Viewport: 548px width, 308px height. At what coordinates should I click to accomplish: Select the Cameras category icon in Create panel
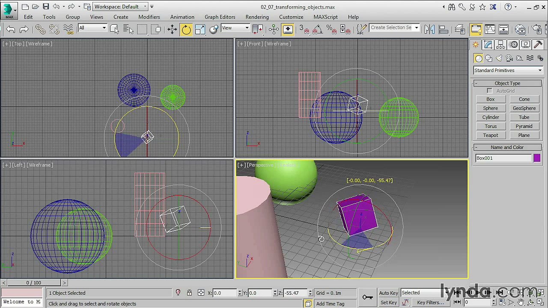[509, 59]
